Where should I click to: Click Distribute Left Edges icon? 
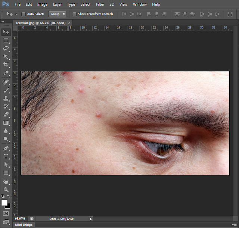click(202, 14)
